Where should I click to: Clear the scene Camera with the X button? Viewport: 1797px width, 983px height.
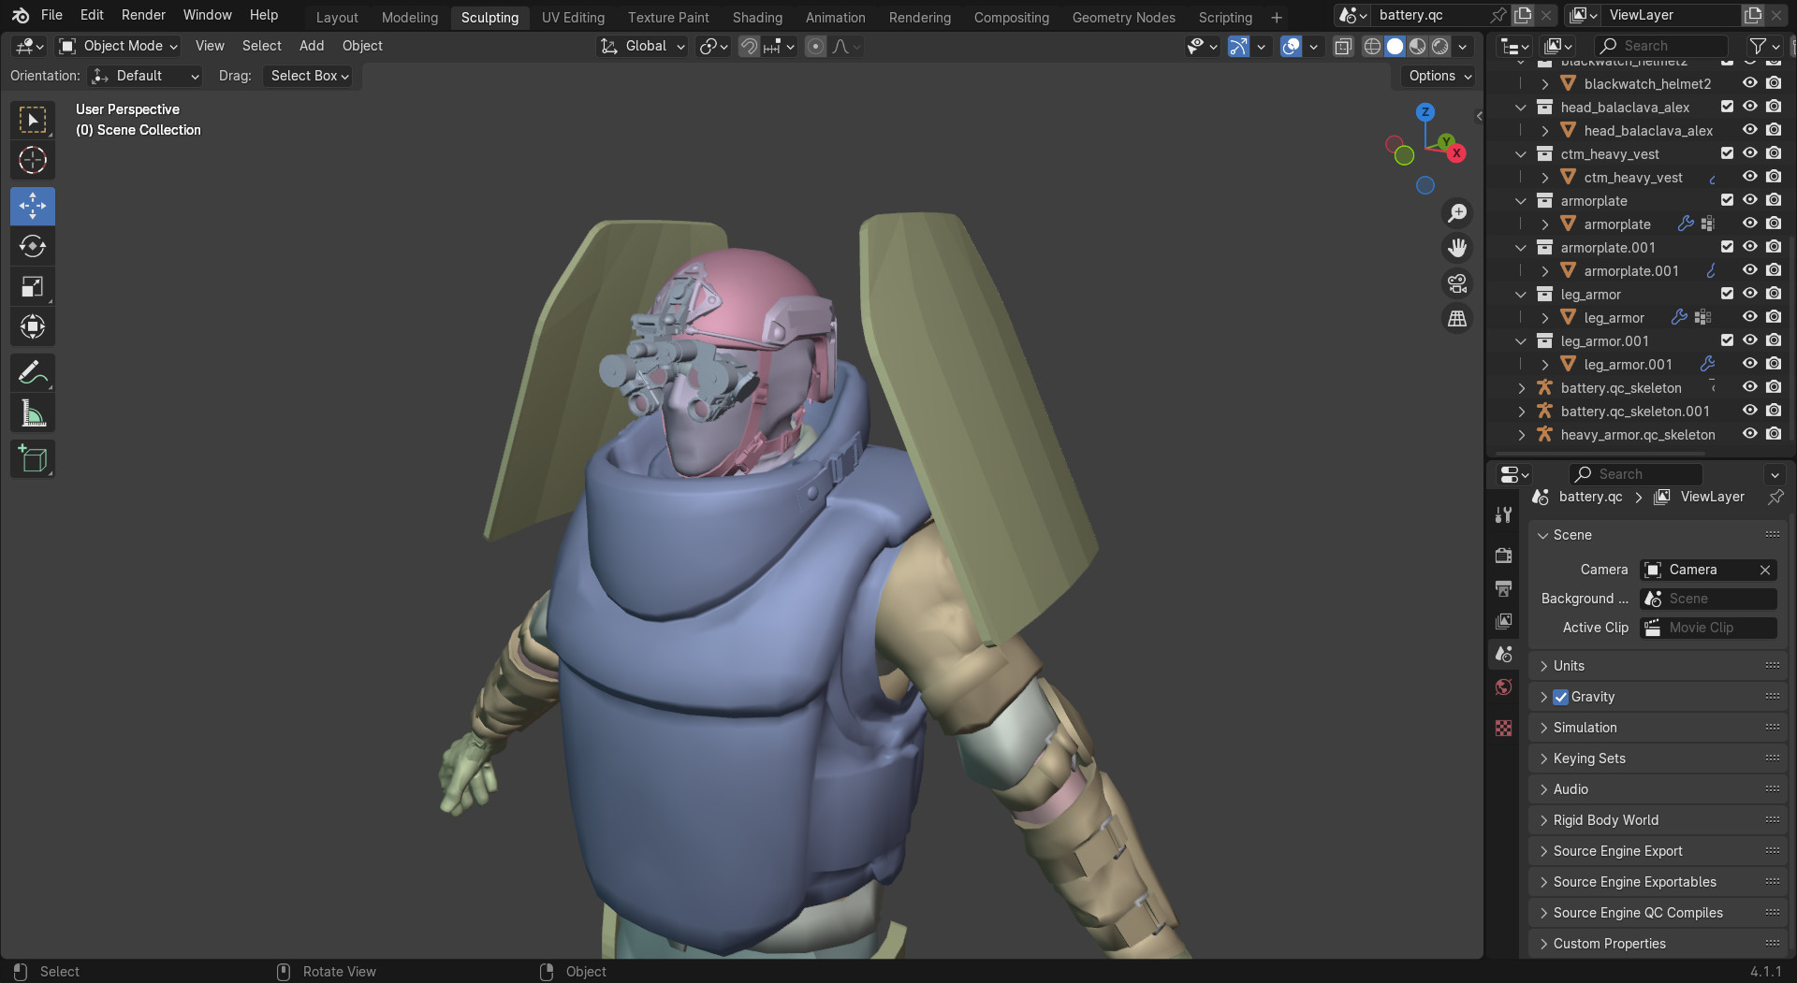tap(1765, 569)
